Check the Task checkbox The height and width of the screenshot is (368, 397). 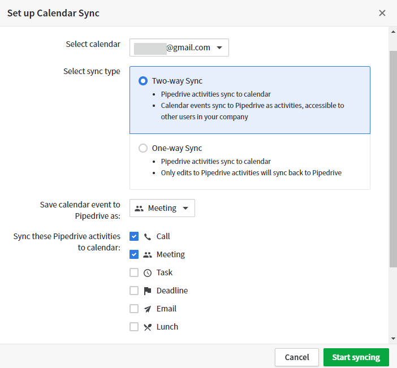pos(134,272)
